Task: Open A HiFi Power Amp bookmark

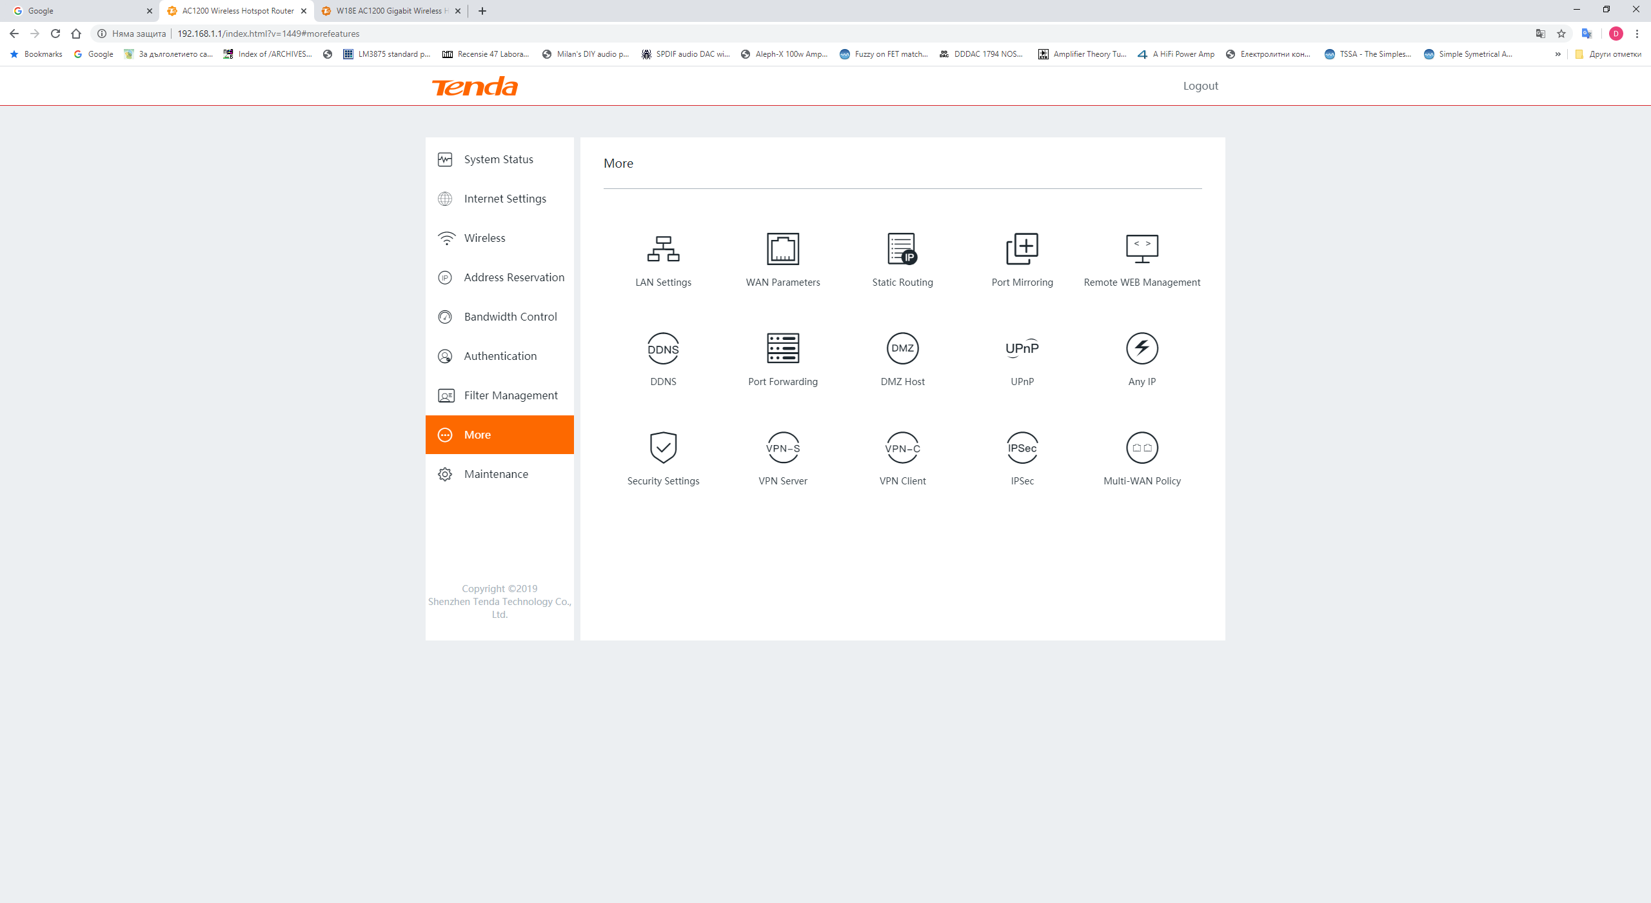Action: pos(1176,54)
